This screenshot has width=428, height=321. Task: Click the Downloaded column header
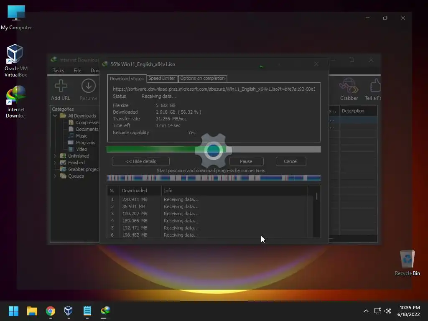[140, 191]
